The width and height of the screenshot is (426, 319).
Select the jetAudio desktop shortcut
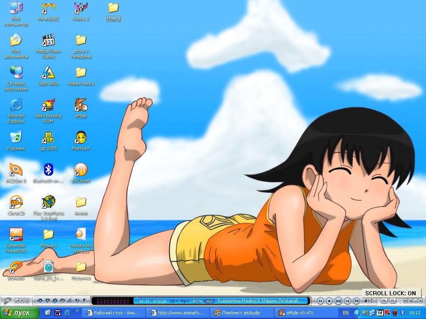(x=16, y=270)
